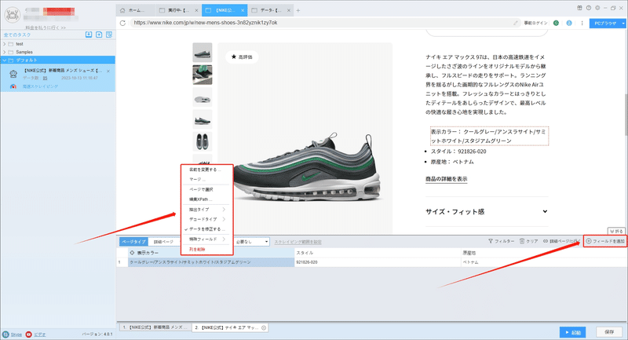Open the 商品の詳細を表示 link

pyautogui.click(x=446, y=179)
